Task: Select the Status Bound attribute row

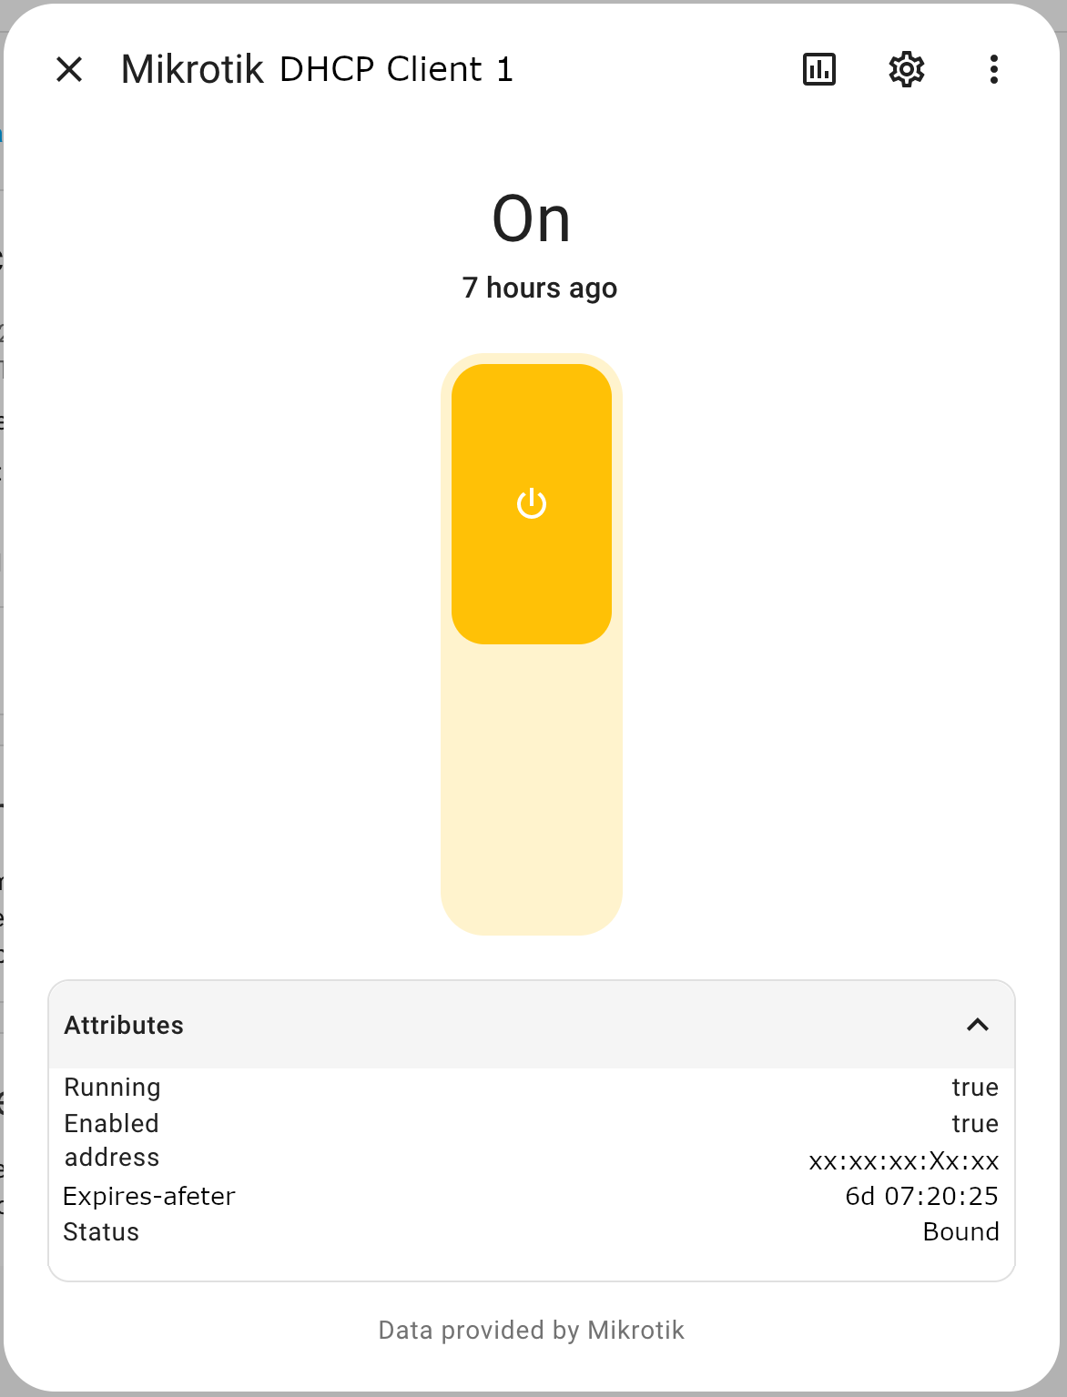Action: click(531, 1231)
